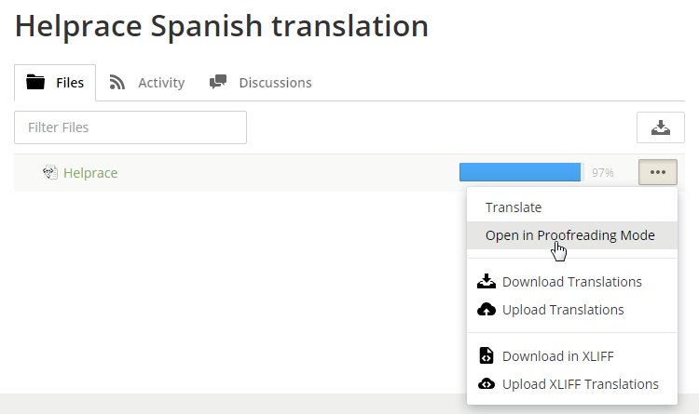Click the chat bubbles icon beside Discussions
The height and width of the screenshot is (414, 699).
218,83
